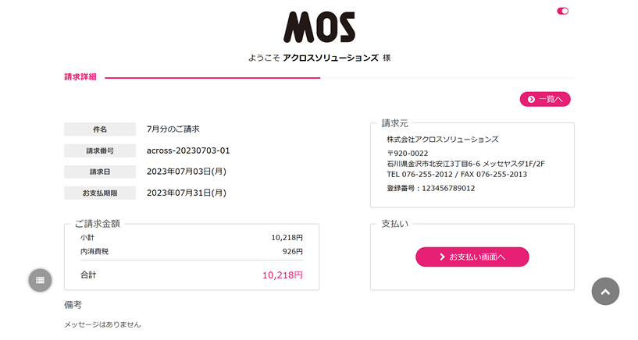Toggle the pink switch at top right
Viewport: 638px width, 340px height.
click(563, 11)
